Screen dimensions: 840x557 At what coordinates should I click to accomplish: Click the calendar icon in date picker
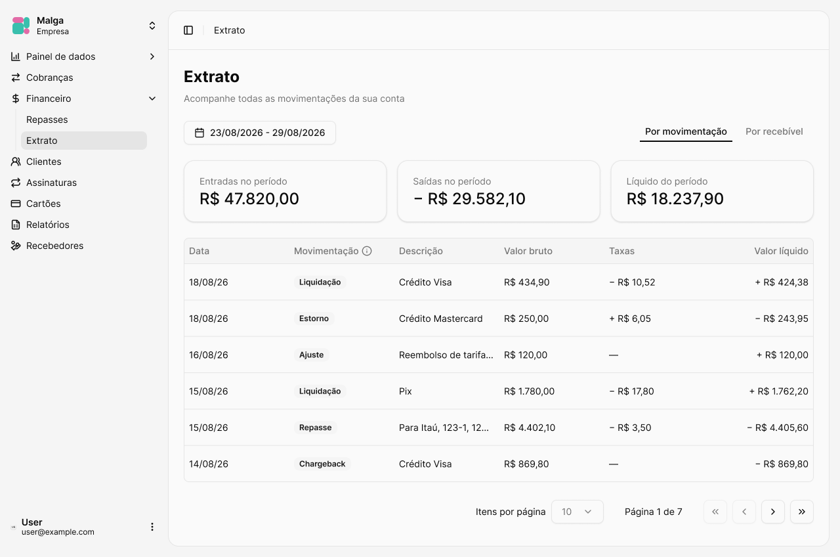click(199, 133)
